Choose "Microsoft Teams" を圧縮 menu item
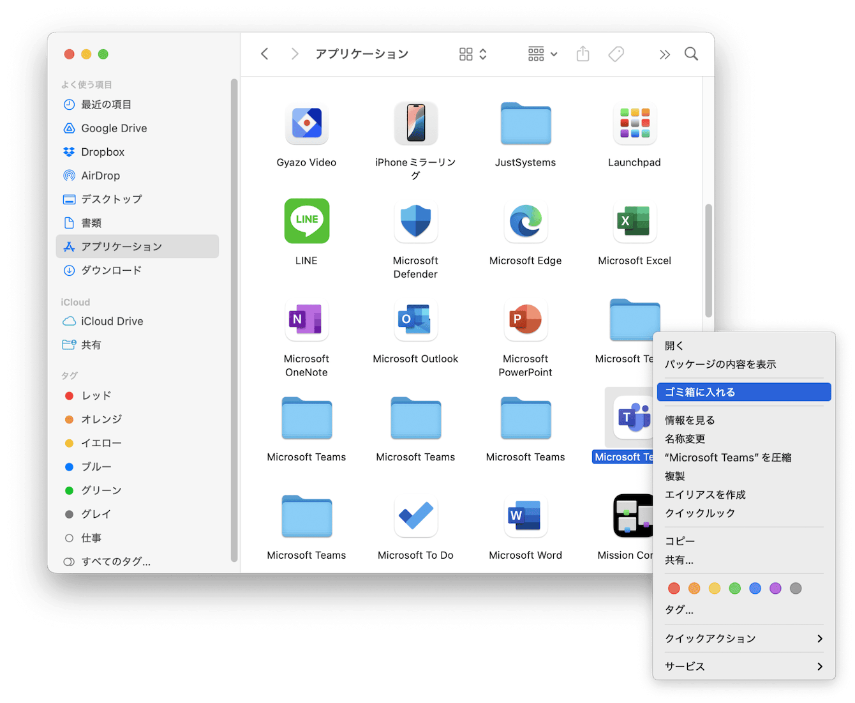Viewport: 855px width, 703px height. pyautogui.click(x=744, y=457)
